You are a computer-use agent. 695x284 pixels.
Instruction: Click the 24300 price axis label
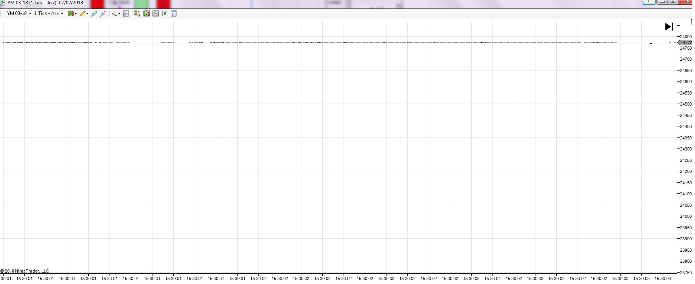click(686, 149)
